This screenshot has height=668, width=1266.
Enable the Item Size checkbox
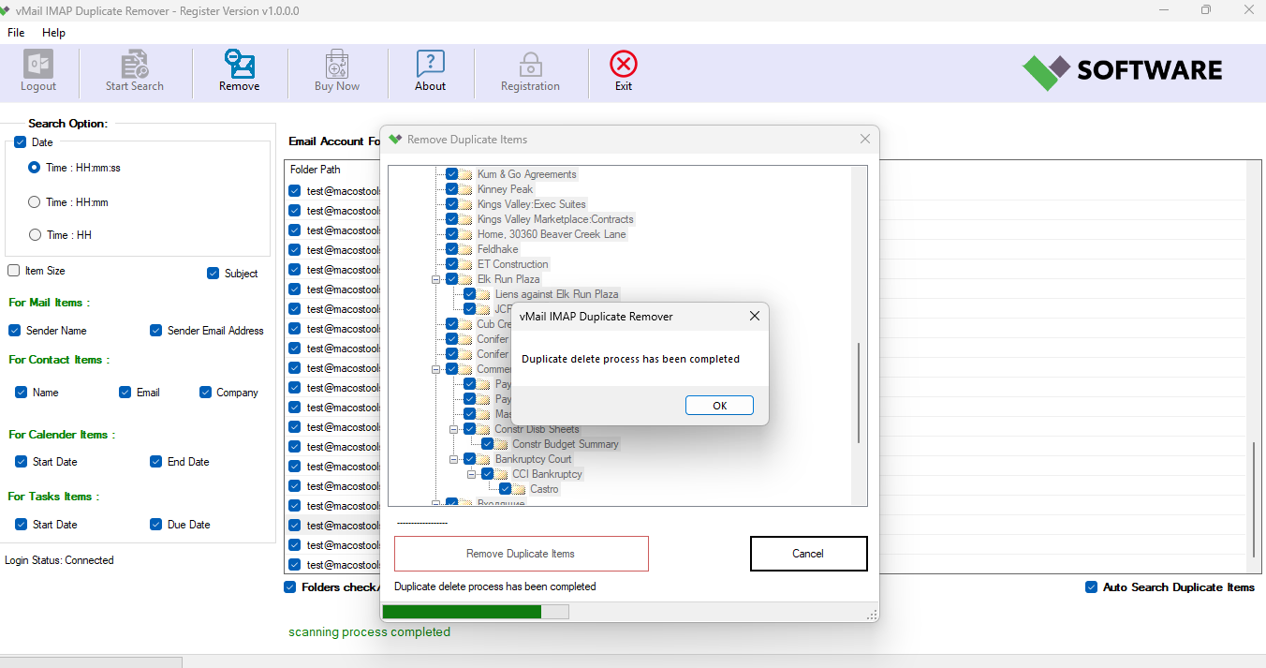pos(13,271)
